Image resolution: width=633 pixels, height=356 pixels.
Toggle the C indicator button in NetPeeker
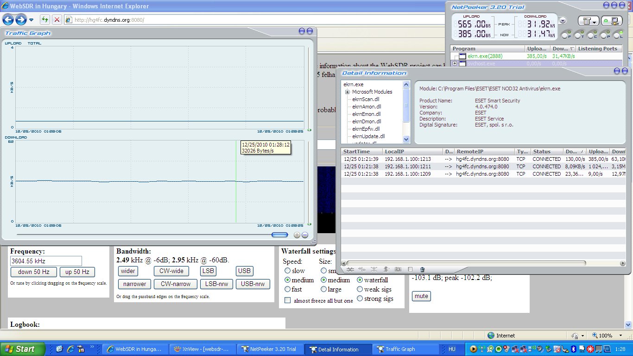coord(591,35)
